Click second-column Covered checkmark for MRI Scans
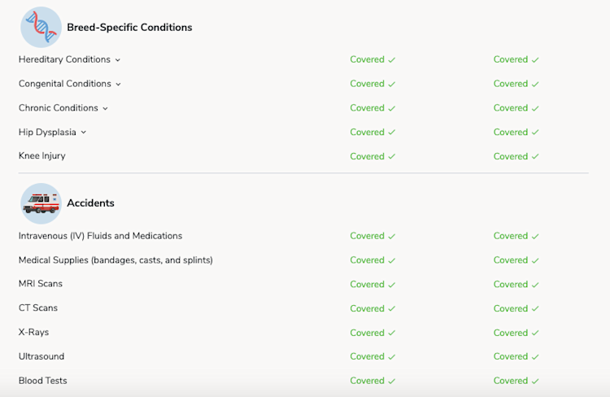 click(x=535, y=285)
